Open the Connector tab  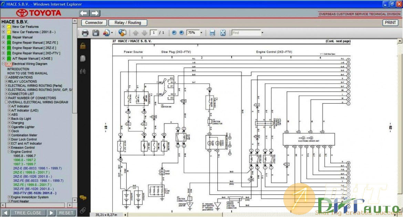pyautogui.click(x=94, y=23)
